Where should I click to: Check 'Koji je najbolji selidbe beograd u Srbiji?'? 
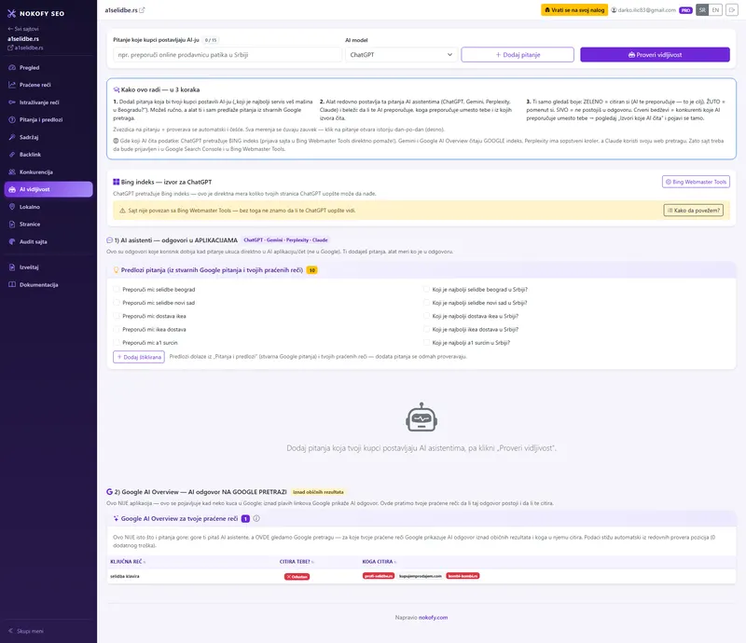tap(426, 289)
